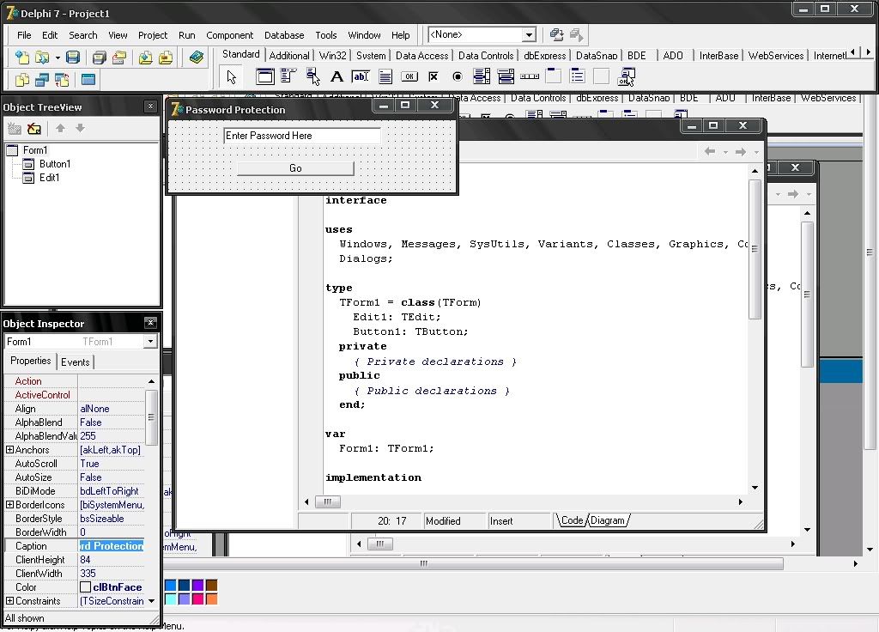Select the Label component in the palette
879x632 pixels.
(x=336, y=76)
